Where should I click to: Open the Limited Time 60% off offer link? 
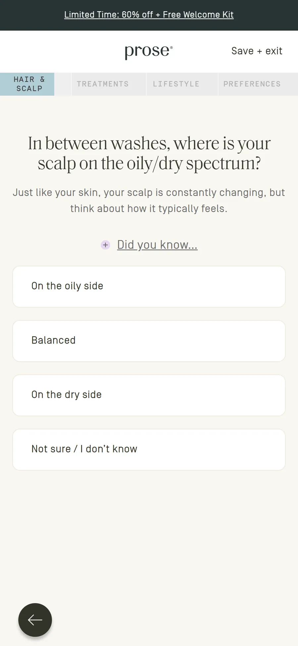[149, 15]
